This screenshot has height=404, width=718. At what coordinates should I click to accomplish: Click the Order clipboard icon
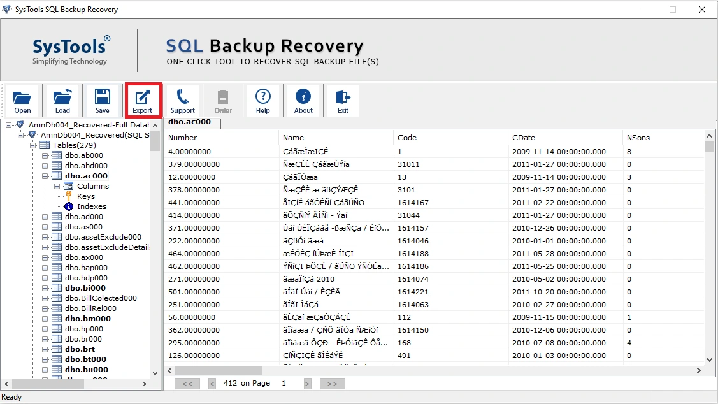223,97
